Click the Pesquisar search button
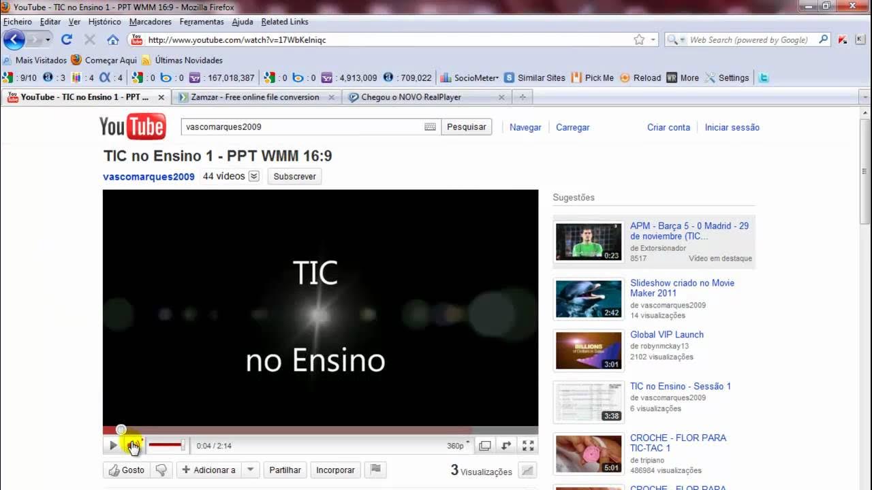The height and width of the screenshot is (490, 872). [x=467, y=127]
